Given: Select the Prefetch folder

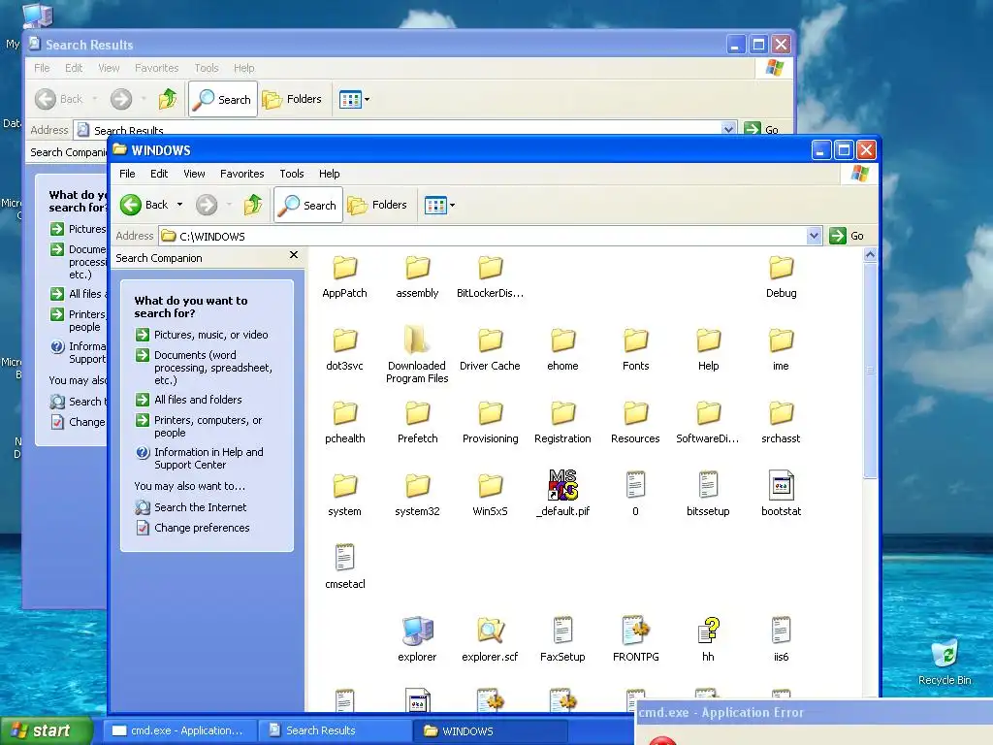Looking at the screenshot, I should pos(417,423).
